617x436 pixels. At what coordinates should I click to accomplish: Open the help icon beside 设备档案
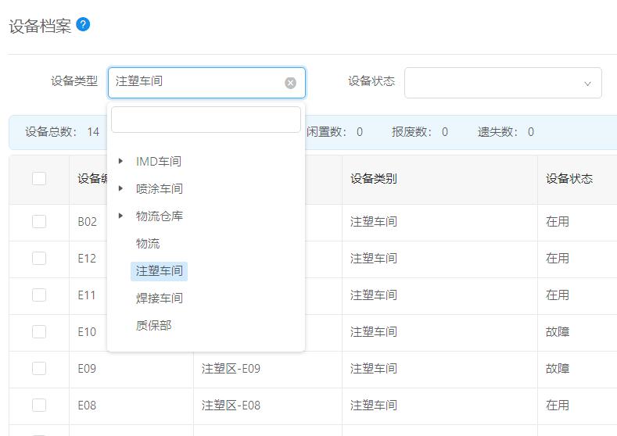tap(83, 25)
